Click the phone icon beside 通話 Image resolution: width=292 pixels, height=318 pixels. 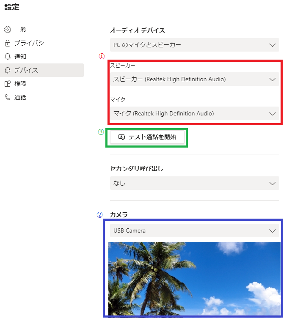click(8, 97)
